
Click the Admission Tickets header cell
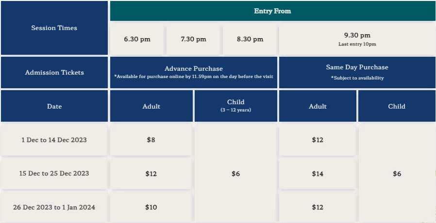pos(54,73)
